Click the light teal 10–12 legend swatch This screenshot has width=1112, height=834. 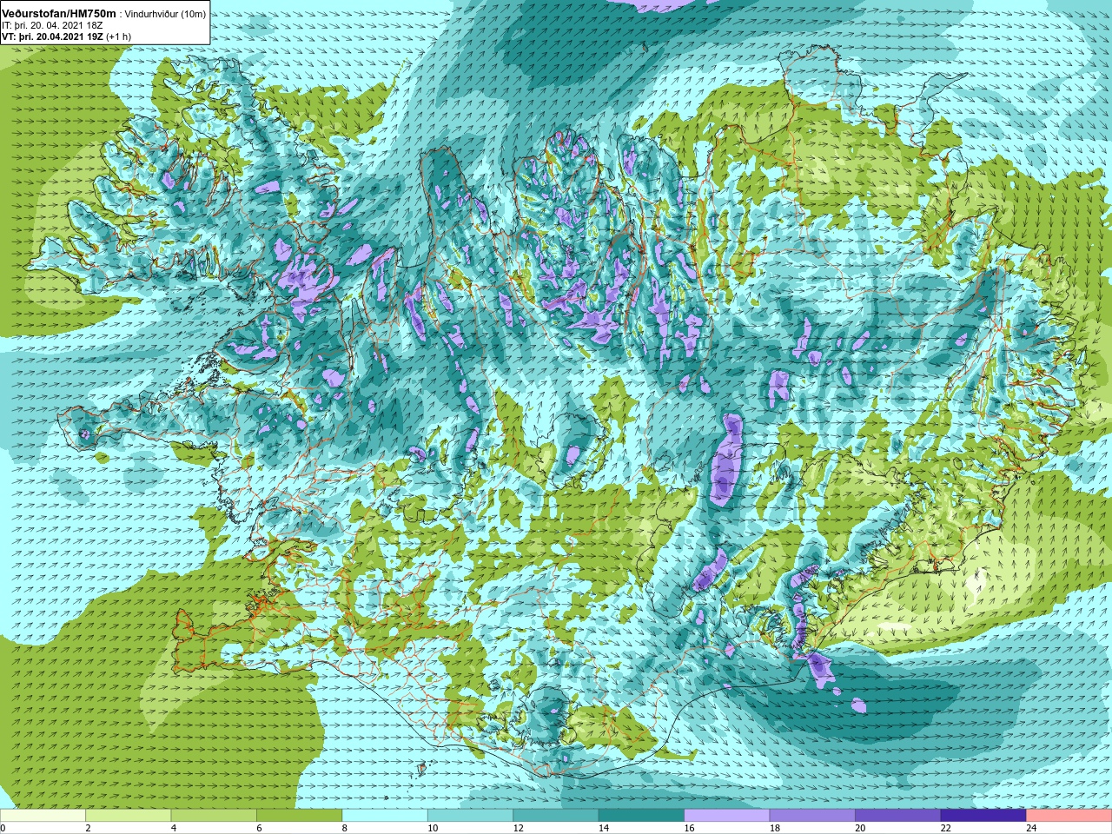tap(471, 816)
